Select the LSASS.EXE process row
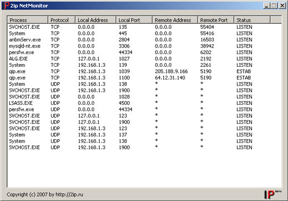288x201 pixels. click(x=145, y=103)
